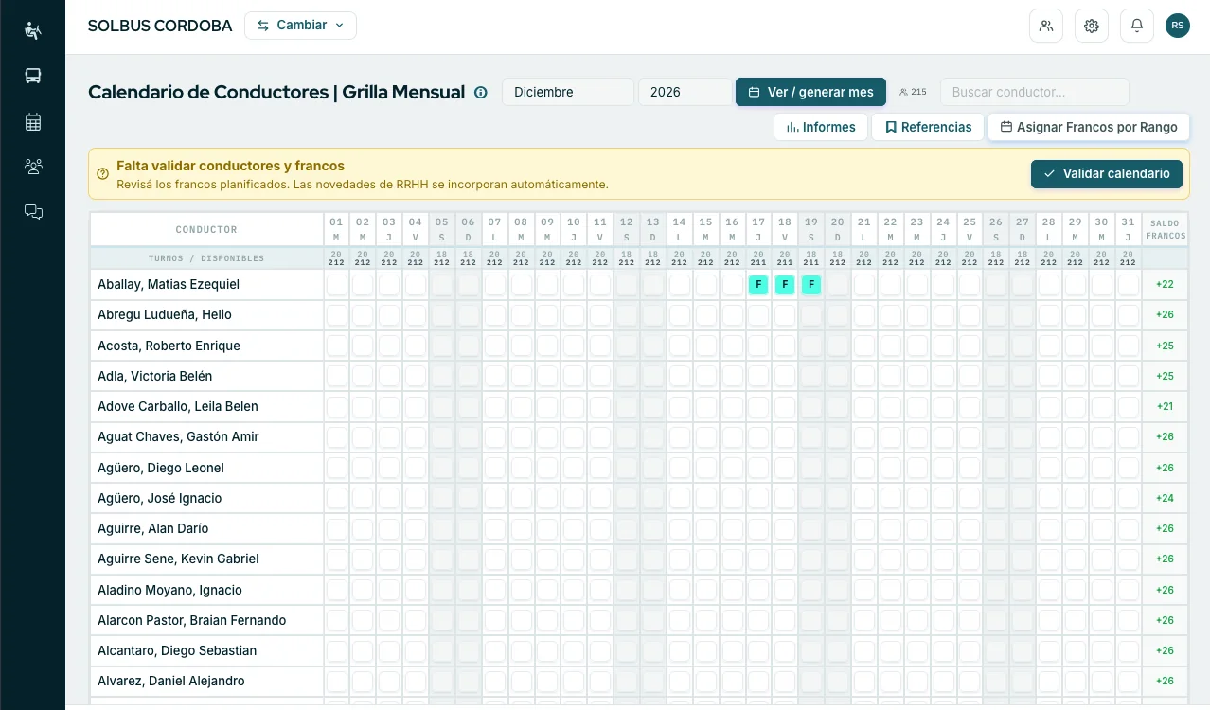Toggle day 14 cell for Adla, Victoria Belén
Screen dimensions: 1210x710
(x=679, y=376)
